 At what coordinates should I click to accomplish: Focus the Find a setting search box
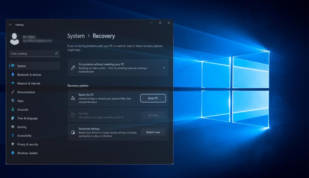[x=34, y=54]
